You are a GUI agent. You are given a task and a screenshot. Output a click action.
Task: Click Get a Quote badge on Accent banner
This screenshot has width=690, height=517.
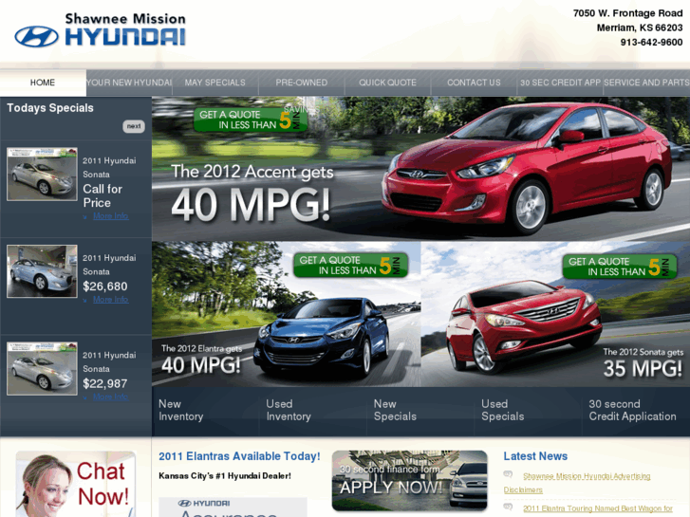(251, 120)
